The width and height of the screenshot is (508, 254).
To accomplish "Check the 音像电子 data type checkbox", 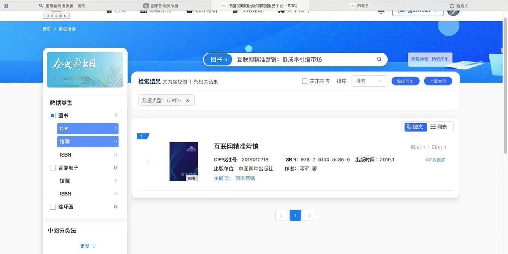I will [x=53, y=168].
